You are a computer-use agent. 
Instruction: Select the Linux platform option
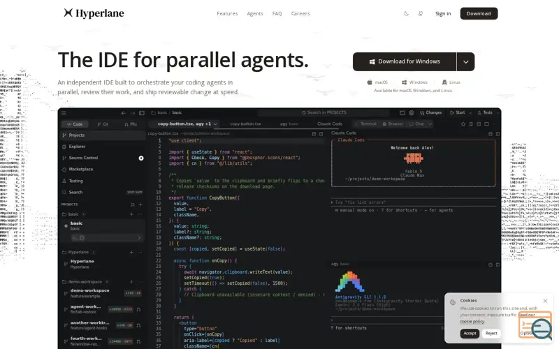click(451, 82)
